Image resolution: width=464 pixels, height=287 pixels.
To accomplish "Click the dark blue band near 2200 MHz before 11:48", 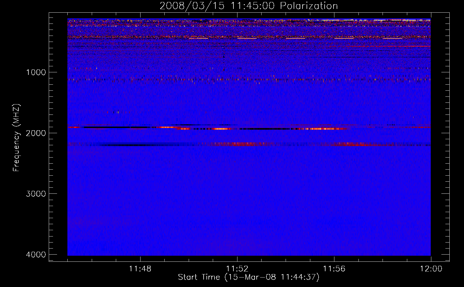I will point(120,145).
